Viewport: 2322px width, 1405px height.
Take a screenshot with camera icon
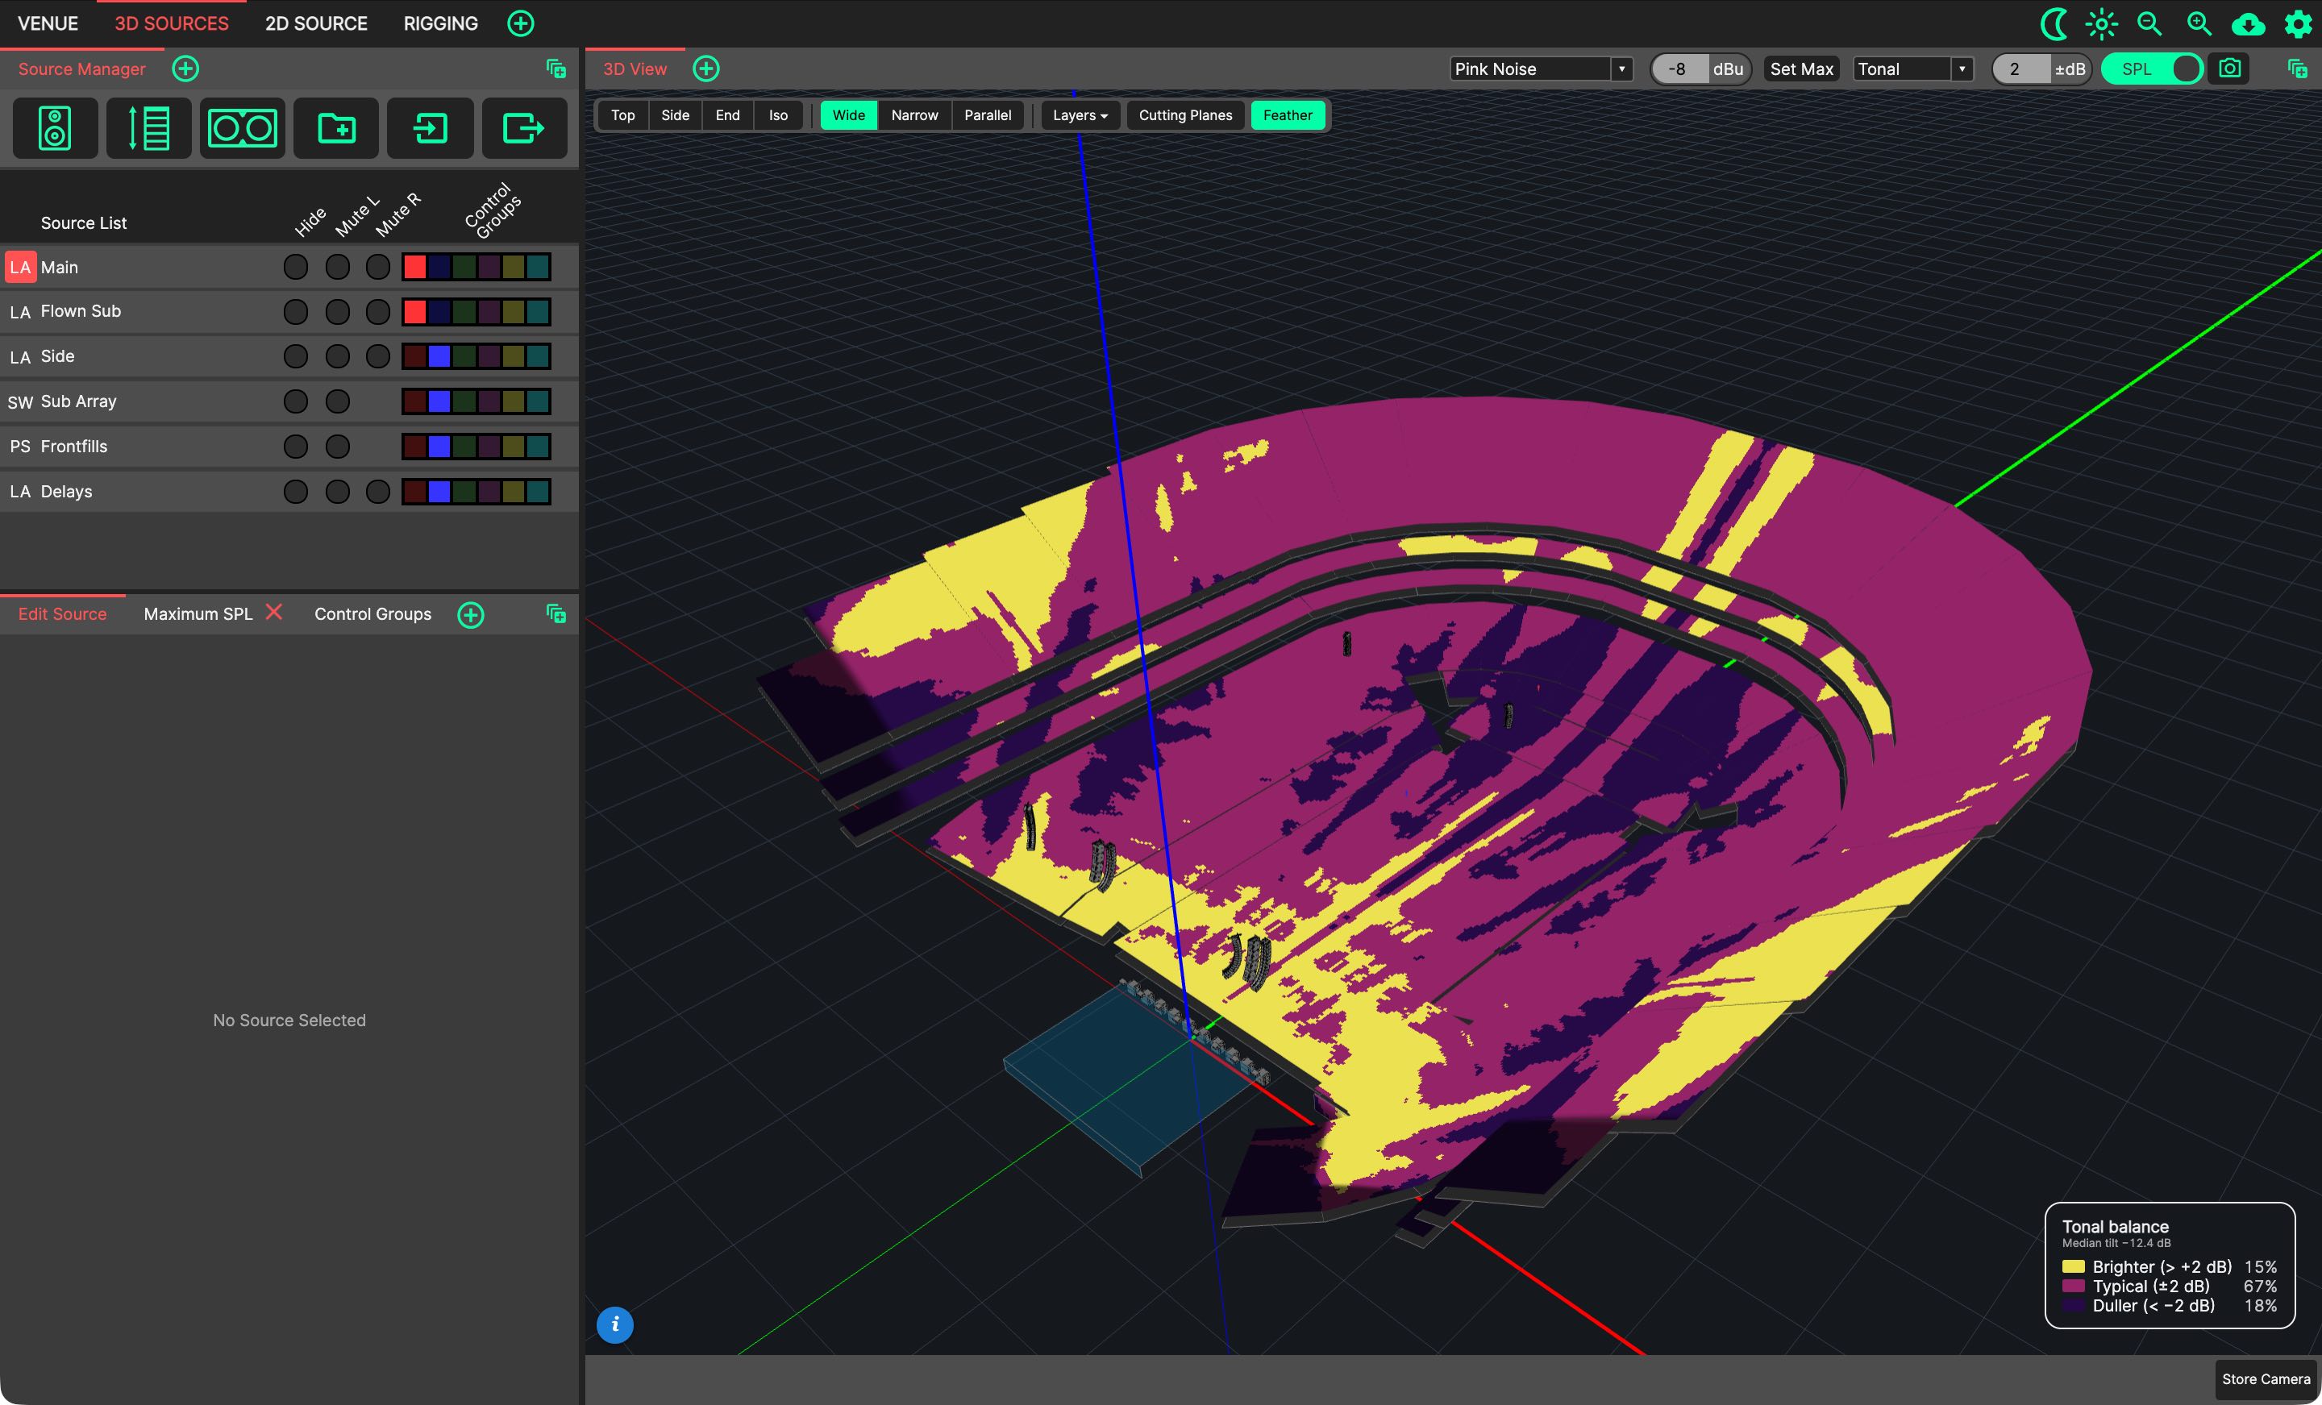click(x=2229, y=69)
